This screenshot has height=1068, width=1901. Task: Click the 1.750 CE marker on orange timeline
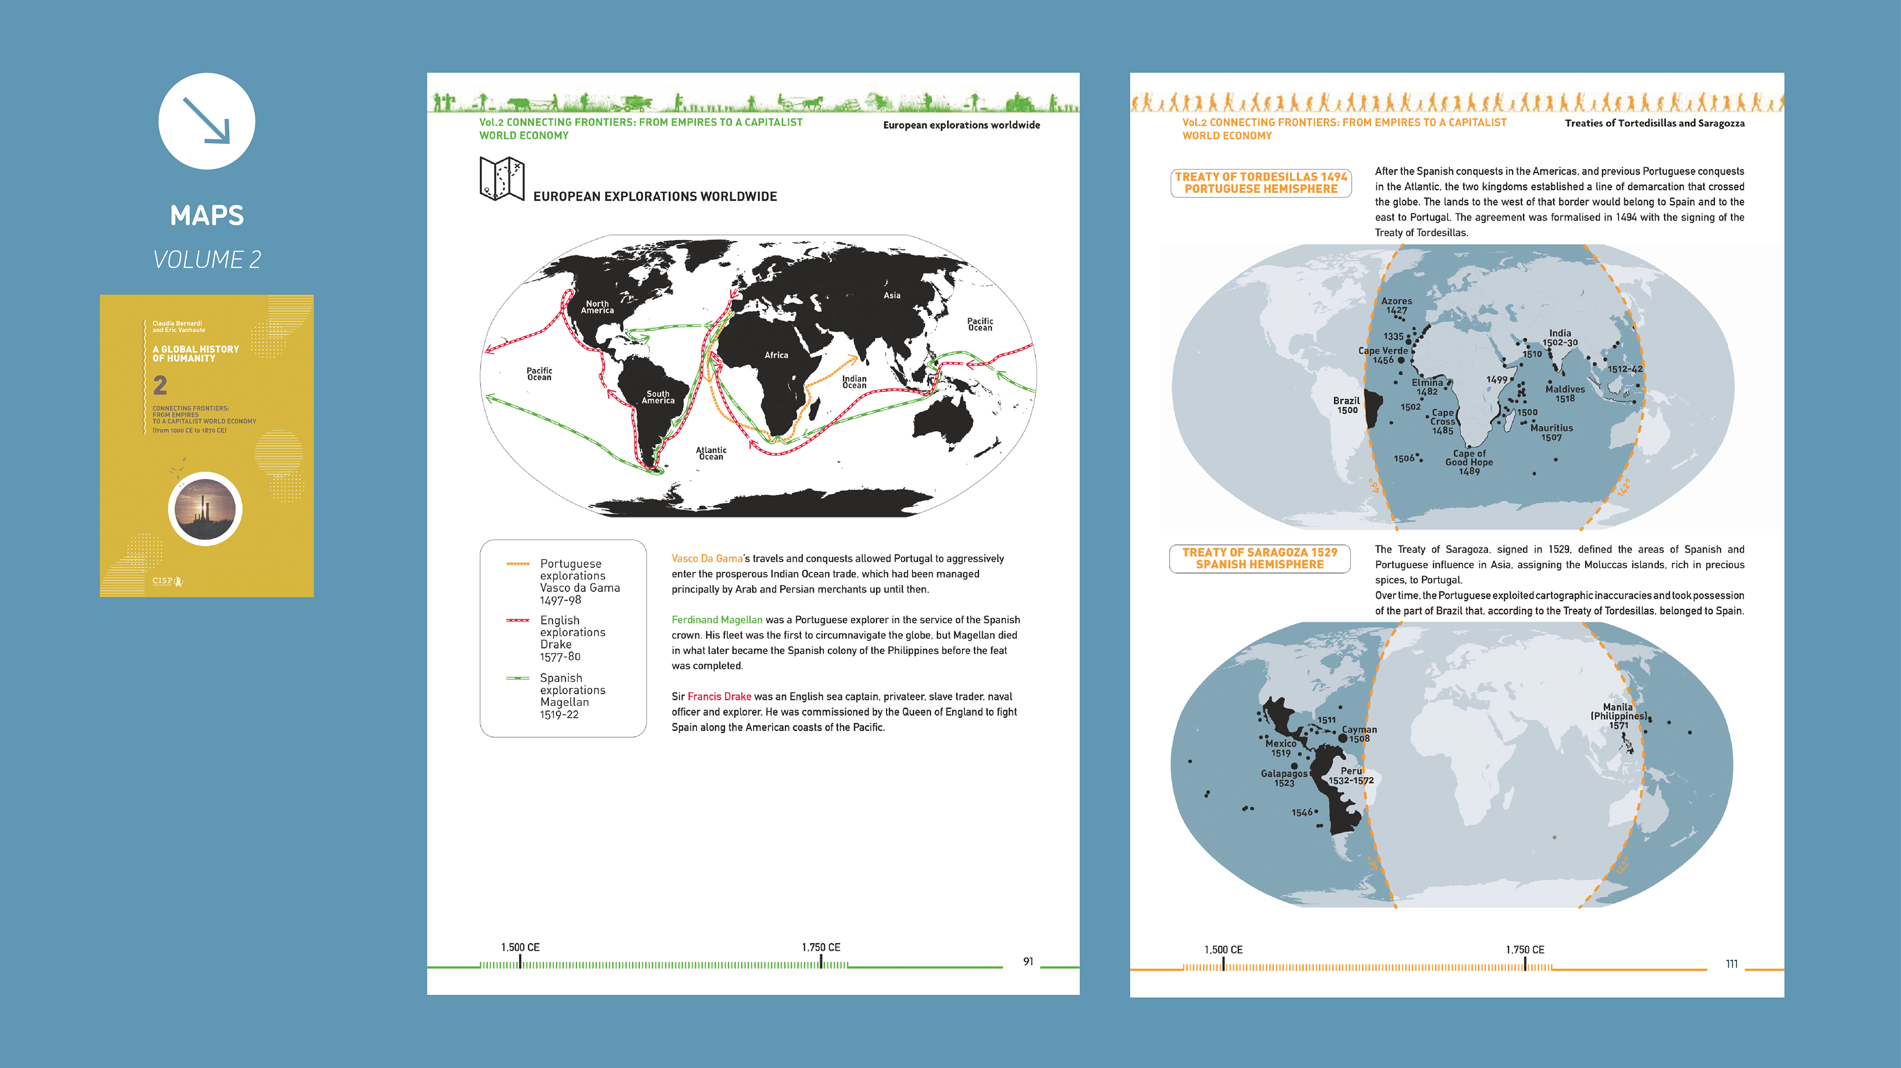tap(1525, 964)
